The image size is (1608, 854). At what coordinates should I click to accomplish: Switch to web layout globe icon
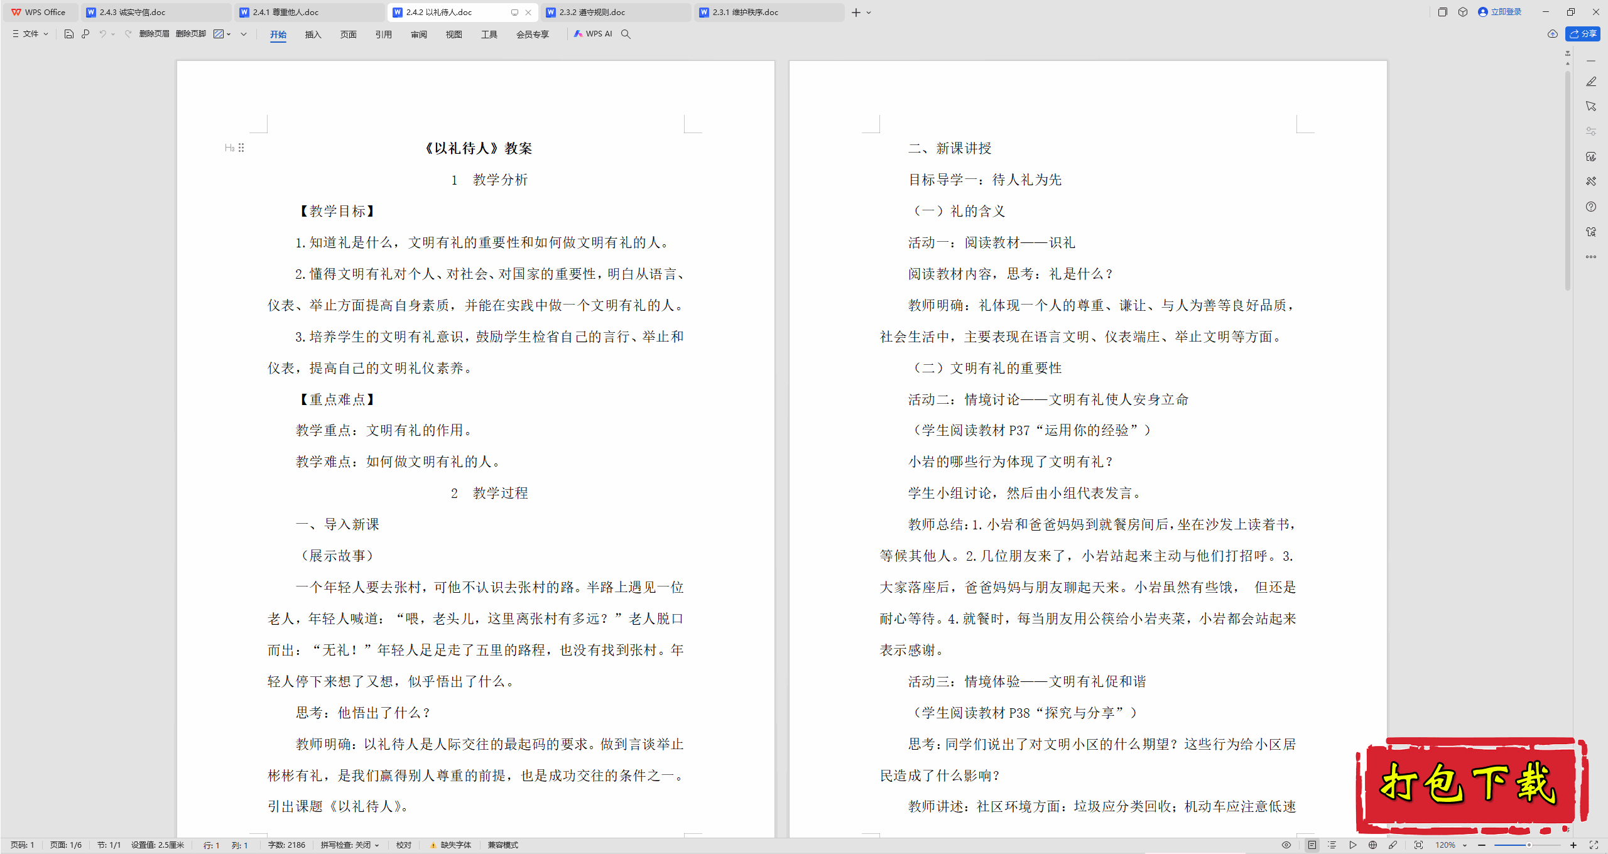click(x=1373, y=845)
